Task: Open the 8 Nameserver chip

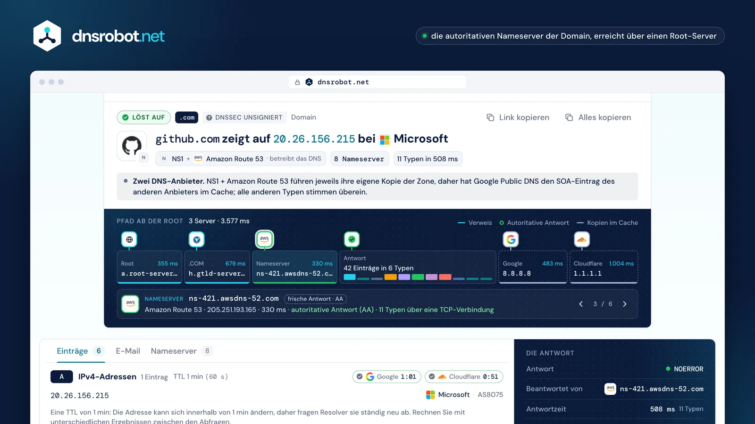Action: pyautogui.click(x=360, y=159)
